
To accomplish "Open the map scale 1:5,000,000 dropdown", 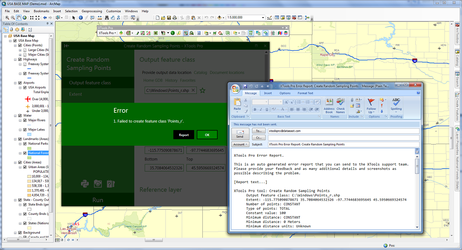I will [263, 18].
